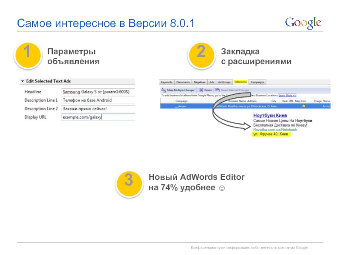Click the Status column header

[326, 101]
